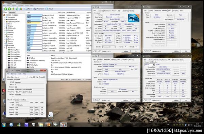Open the File menu in EVEREST
Viewport: 204px width, 134px height.
(x=4, y=6)
